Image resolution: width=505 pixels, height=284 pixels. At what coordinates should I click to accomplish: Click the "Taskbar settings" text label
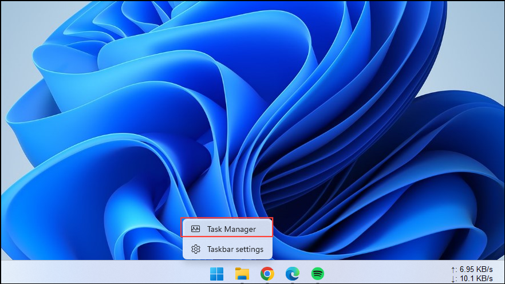tap(235, 249)
